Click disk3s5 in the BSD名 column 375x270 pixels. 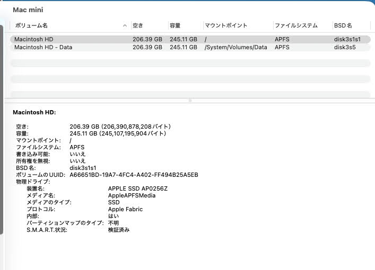coord(345,47)
